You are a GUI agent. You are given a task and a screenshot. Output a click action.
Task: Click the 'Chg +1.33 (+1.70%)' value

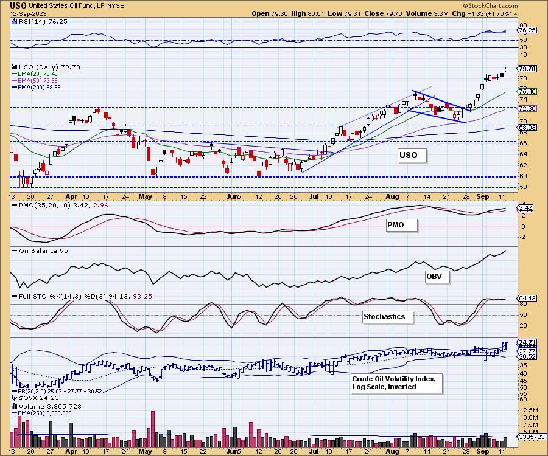click(482, 13)
